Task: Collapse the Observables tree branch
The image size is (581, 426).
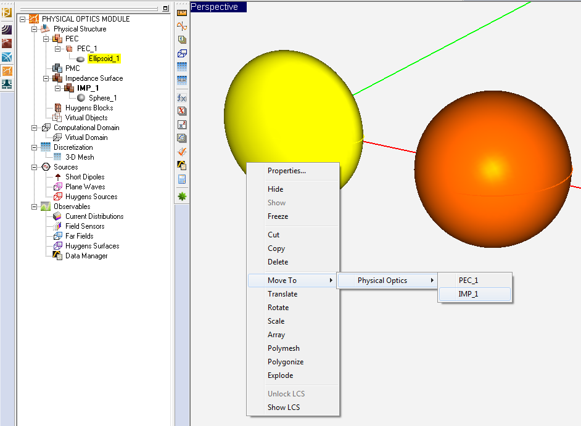Action: [35, 207]
